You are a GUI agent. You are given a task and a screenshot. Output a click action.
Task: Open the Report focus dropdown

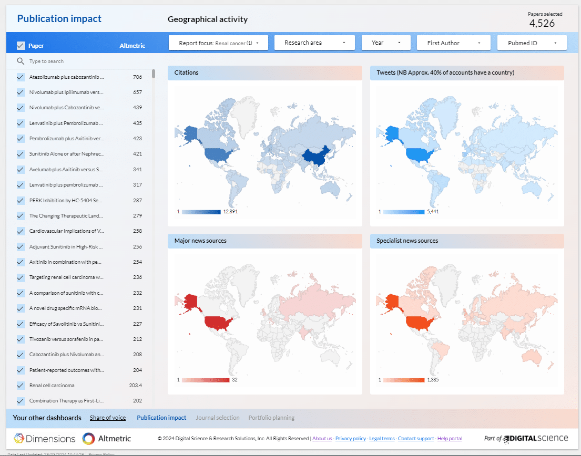tap(218, 43)
